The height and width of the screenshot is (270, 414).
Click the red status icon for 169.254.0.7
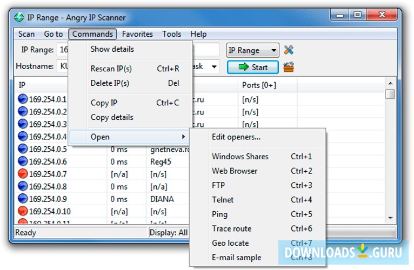[23, 174]
